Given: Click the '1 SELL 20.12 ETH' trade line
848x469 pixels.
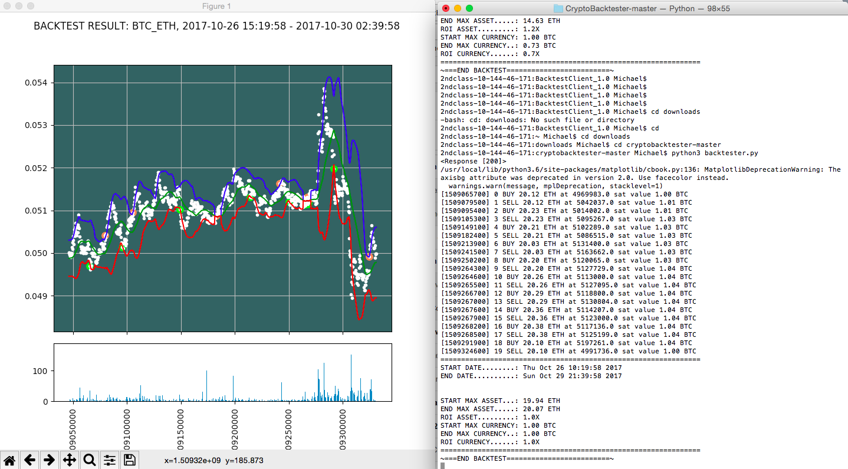Looking at the screenshot, I should [566, 202].
